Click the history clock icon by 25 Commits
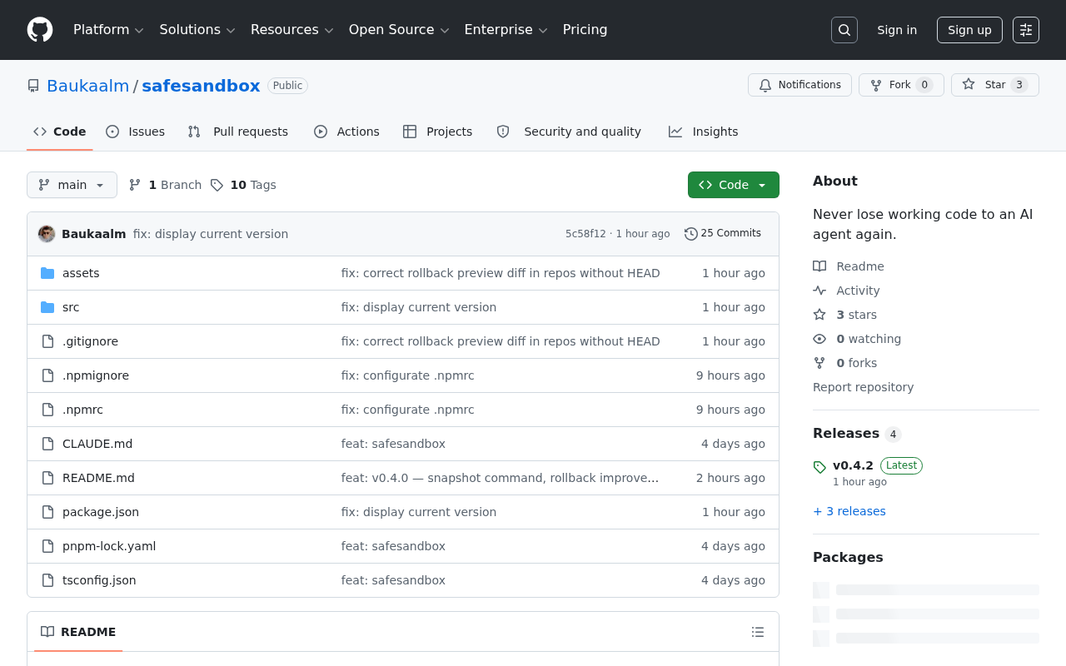Screen dimensions: 1066x666 click(x=691, y=234)
